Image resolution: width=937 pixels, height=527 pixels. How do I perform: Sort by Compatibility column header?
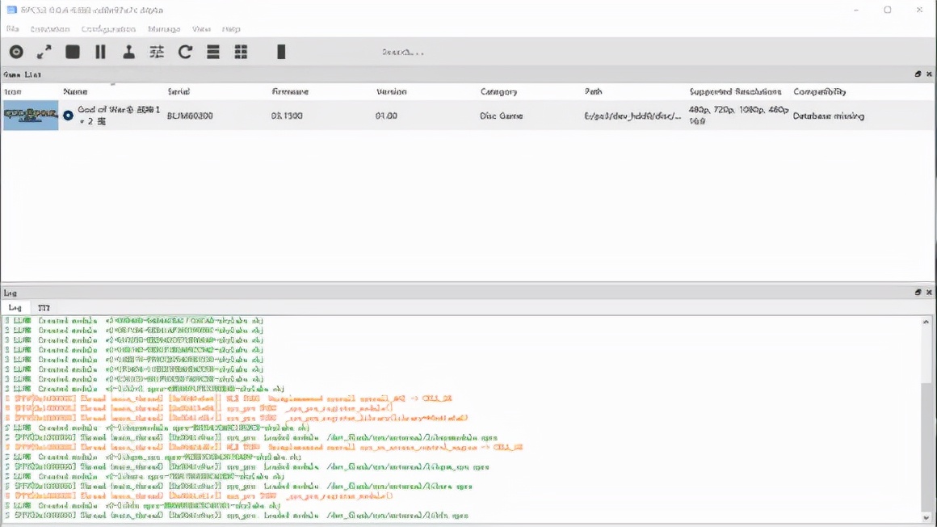point(819,92)
